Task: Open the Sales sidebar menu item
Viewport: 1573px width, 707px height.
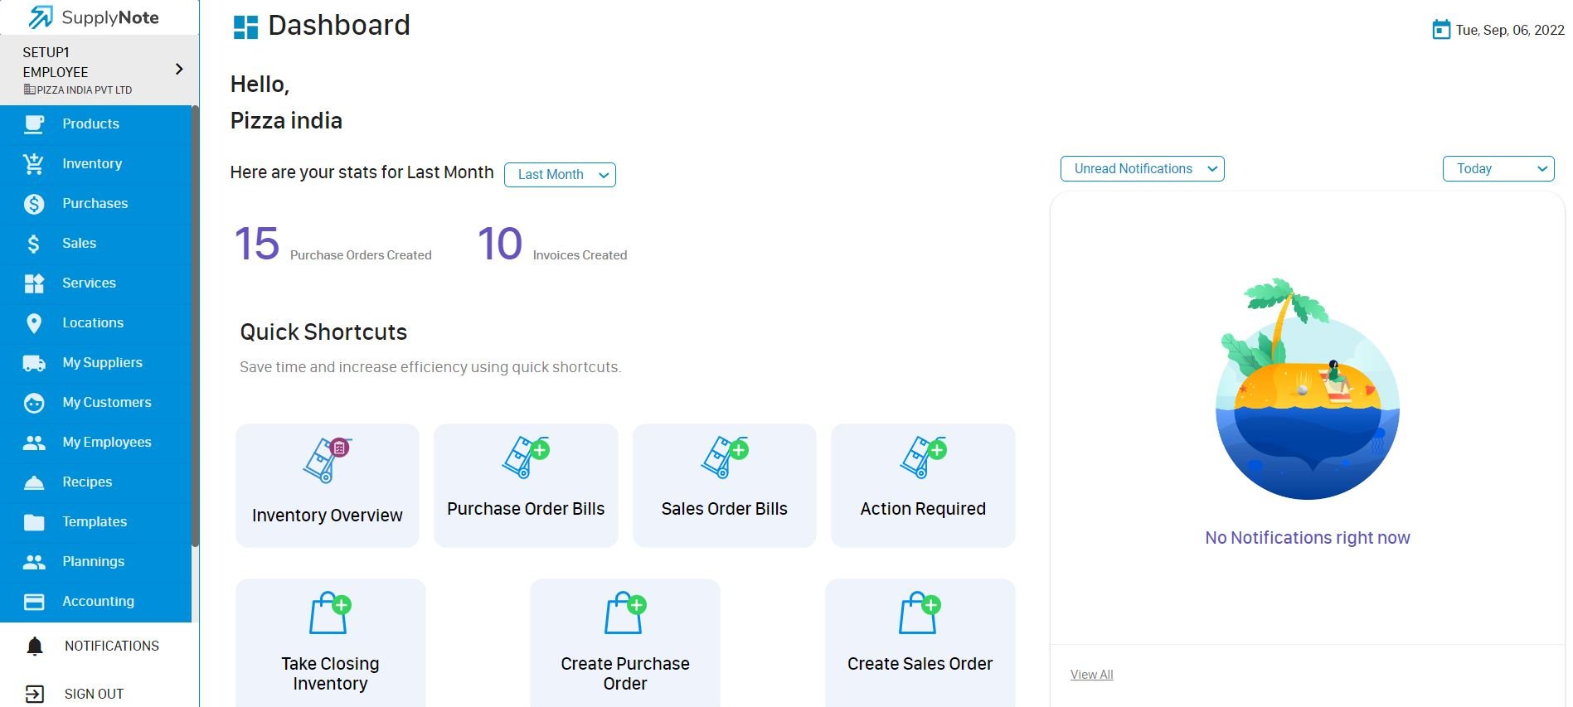Action: pyautogui.click(x=80, y=244)
